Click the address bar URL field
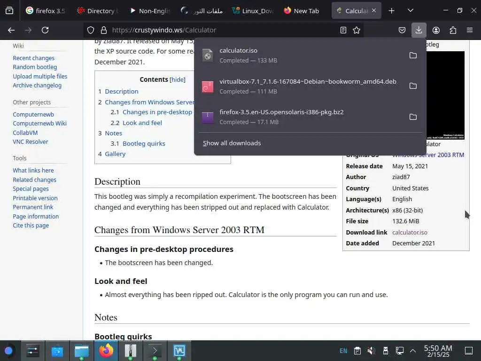The width and height of the screenshot is (481, 361). 224,30
